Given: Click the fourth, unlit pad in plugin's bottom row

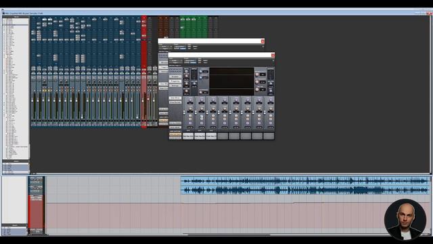Looking at the screenshot, I should pos(223,136).
